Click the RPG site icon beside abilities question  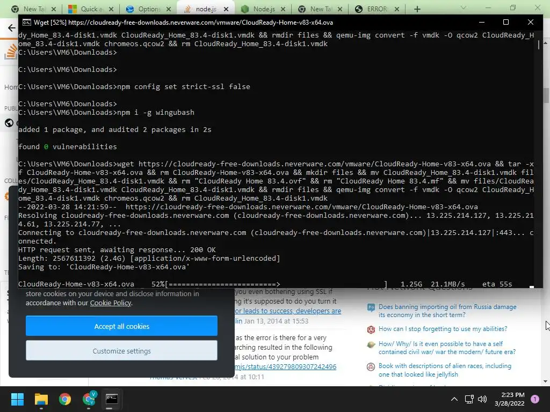[x=371, y=329]
